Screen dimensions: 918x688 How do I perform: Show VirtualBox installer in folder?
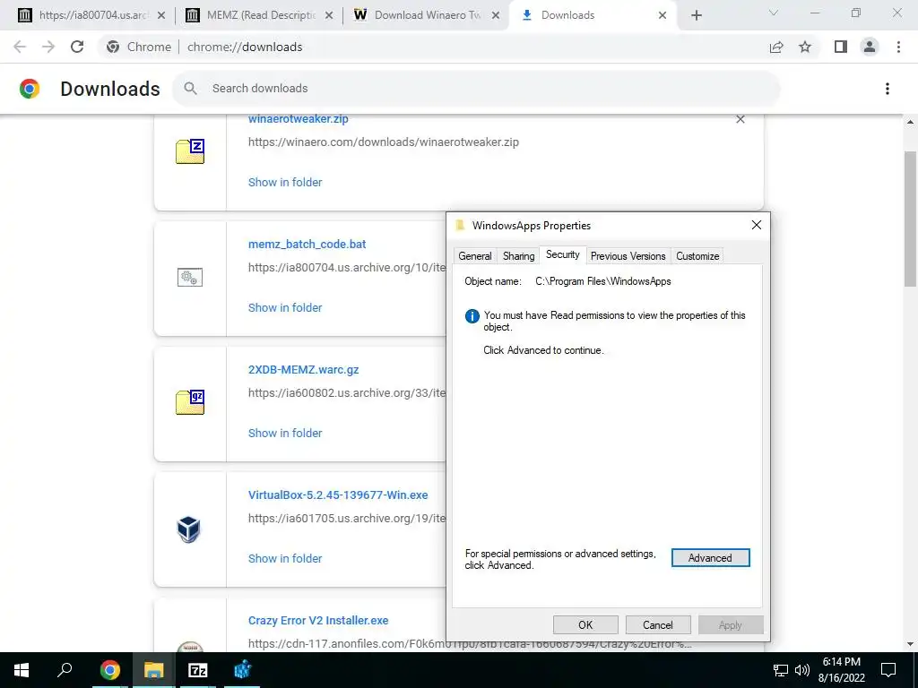click(x=285, y=559)
